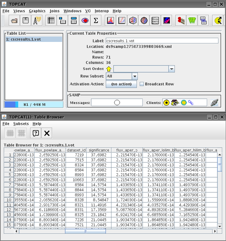Click the flux_aper_lolim_b column header
This screenshot has width=226, height=241.
pyautogui.click(x=159, y=150)
